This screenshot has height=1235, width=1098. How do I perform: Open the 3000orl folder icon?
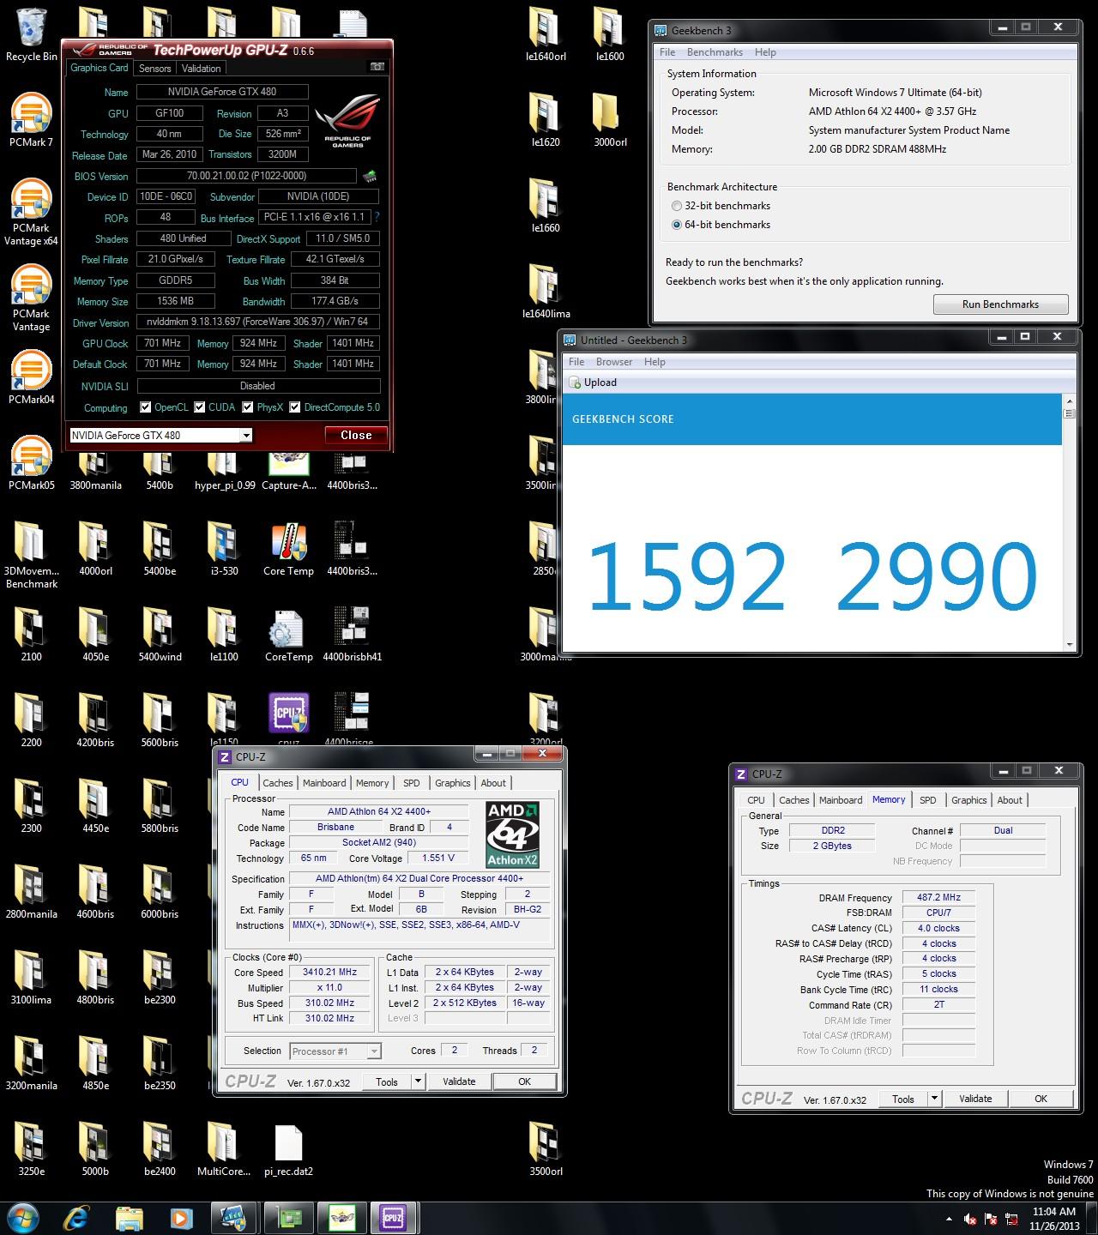[x=610, y=118]
